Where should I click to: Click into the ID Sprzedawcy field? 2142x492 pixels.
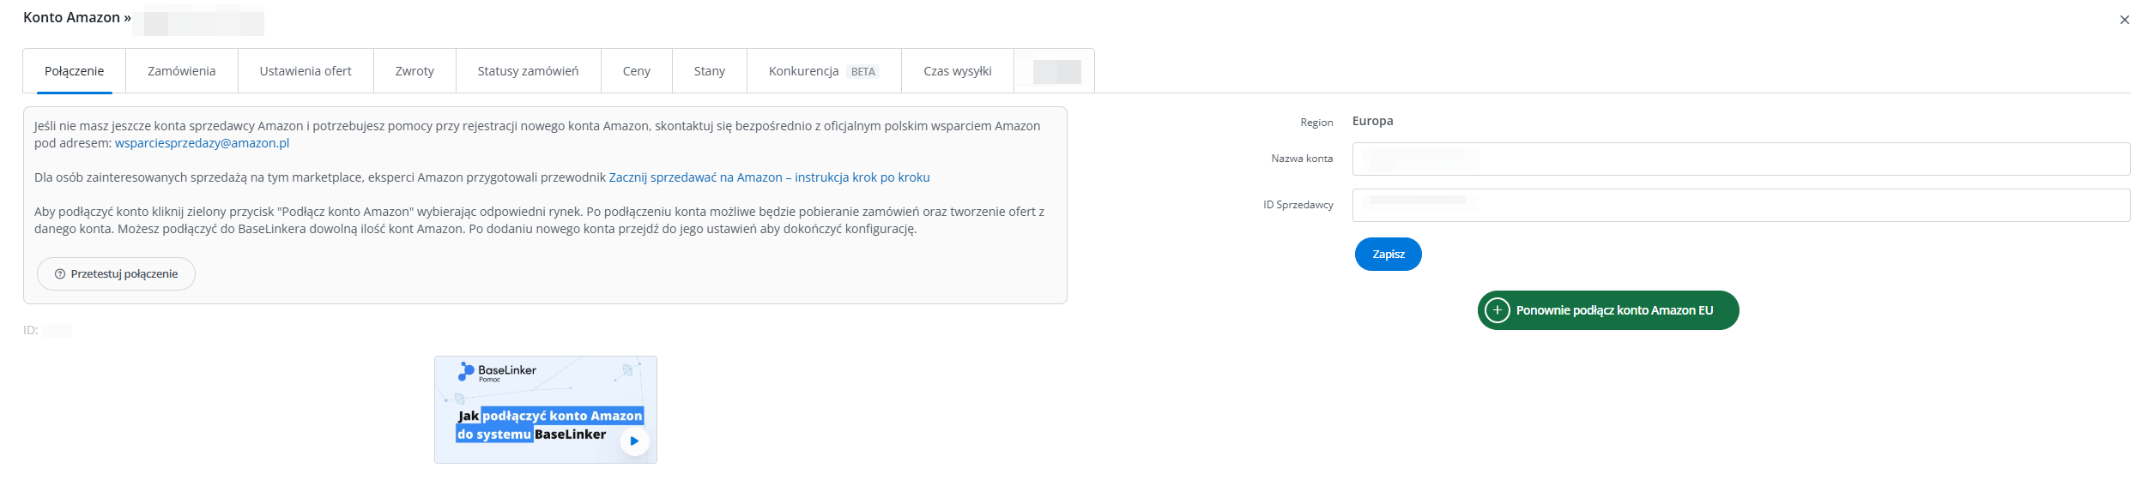tap(1740, 205)
